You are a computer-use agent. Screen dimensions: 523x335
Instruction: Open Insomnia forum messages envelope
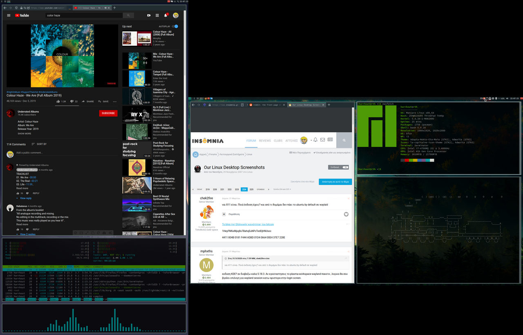(x=322, y=140)
